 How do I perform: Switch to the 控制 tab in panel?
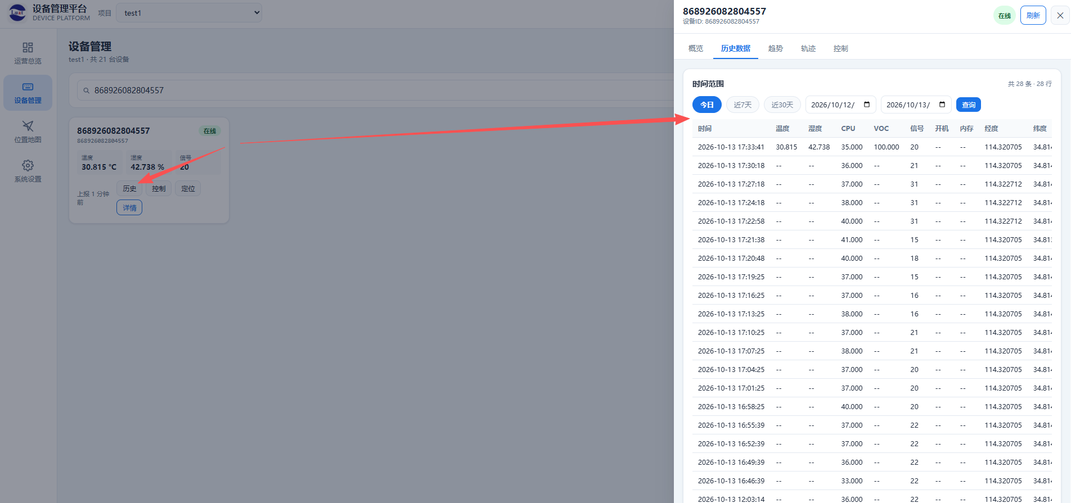click(841, 48)
